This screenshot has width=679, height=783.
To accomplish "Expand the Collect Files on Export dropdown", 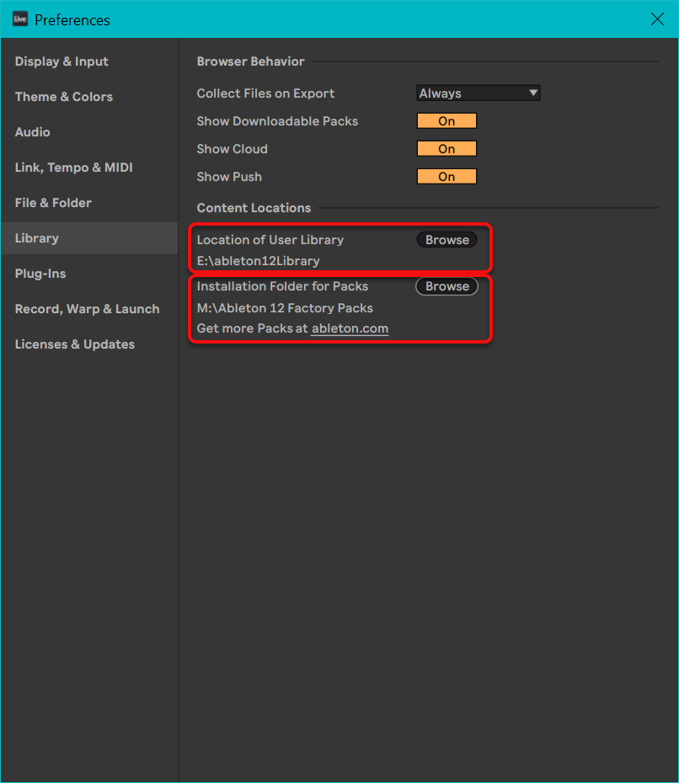I will 478,93.
